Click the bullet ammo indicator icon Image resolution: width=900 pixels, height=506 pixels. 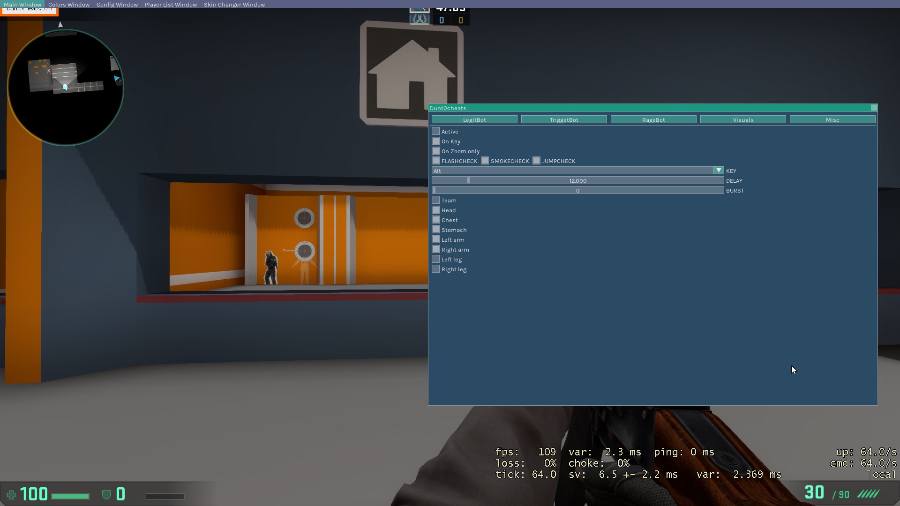coord(868,494)
